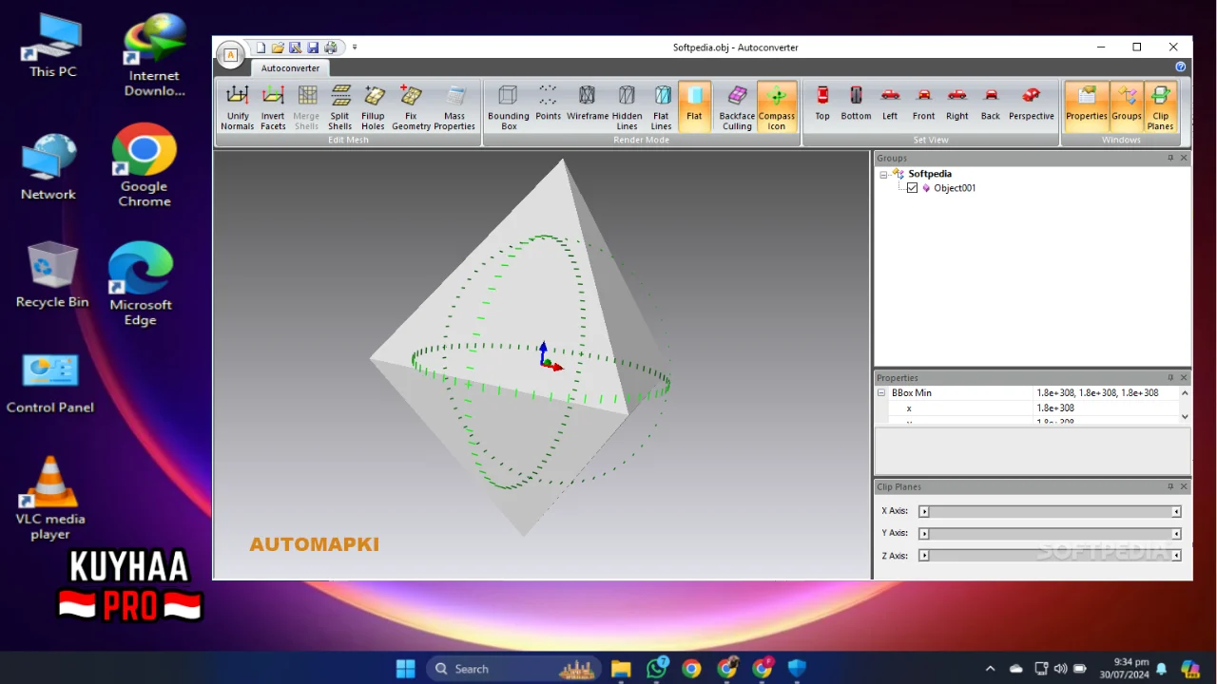Switch to Front view
Image resolution: width=1217 pixels, height=684 pixels.
[923, 103]
